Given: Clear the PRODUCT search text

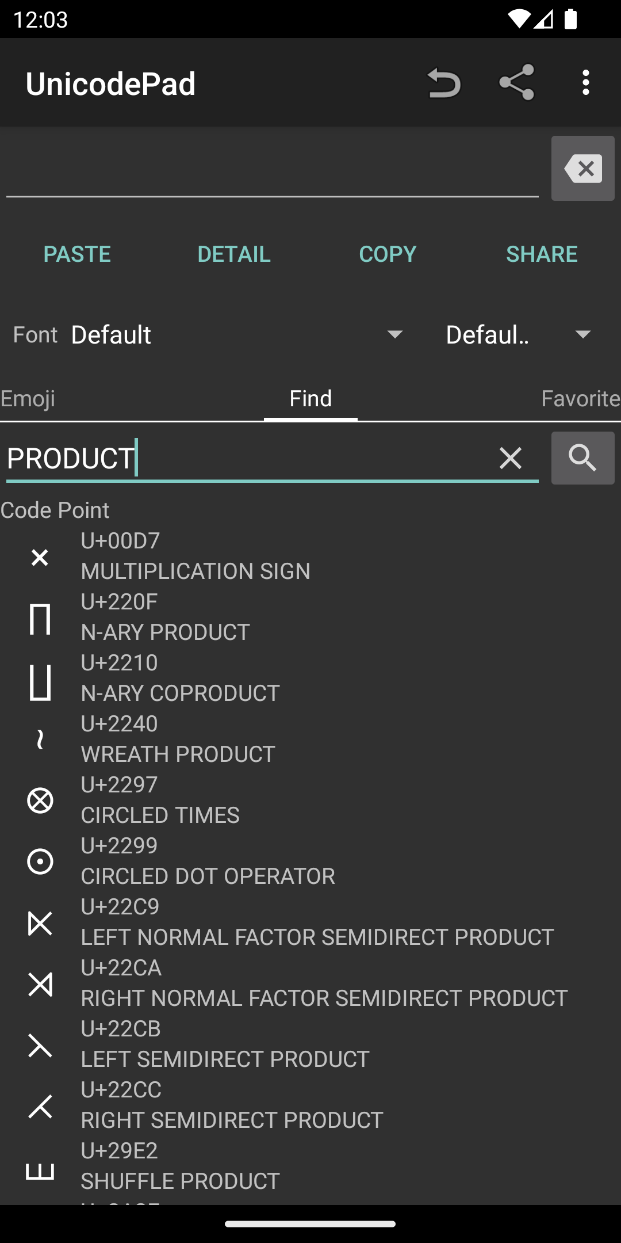Looking at the screenshot, I should [x=510, y=459].
